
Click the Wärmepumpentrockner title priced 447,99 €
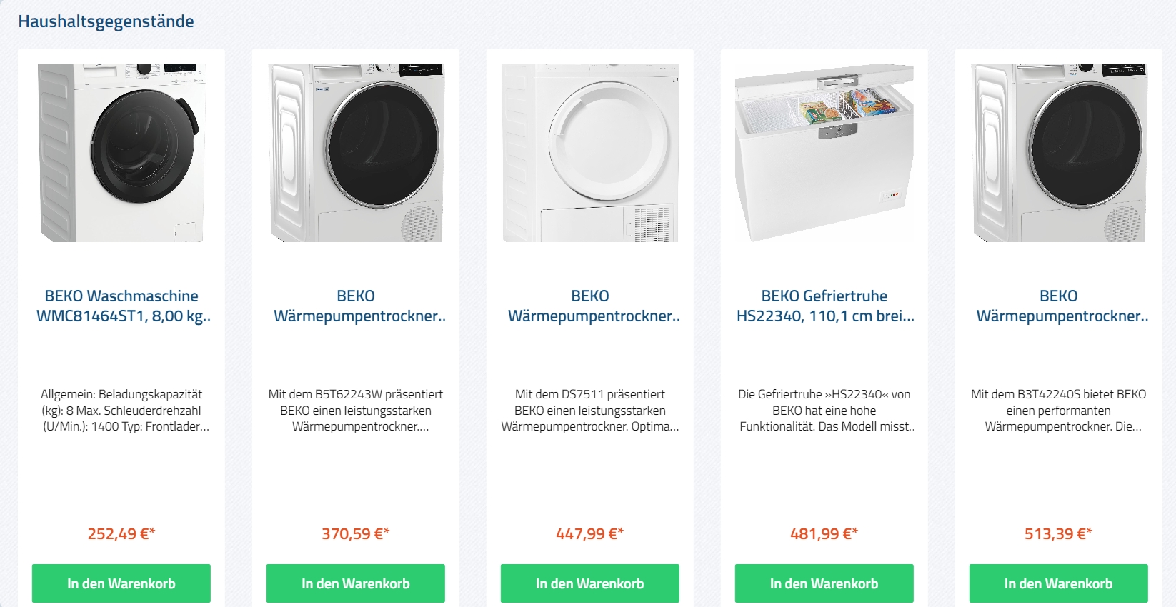(x=590, y=306)
